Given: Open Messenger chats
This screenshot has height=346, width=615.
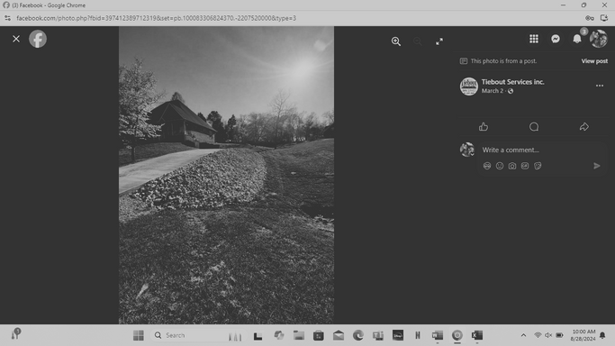Looking at the screenshot, I should (x=556, y=39).
